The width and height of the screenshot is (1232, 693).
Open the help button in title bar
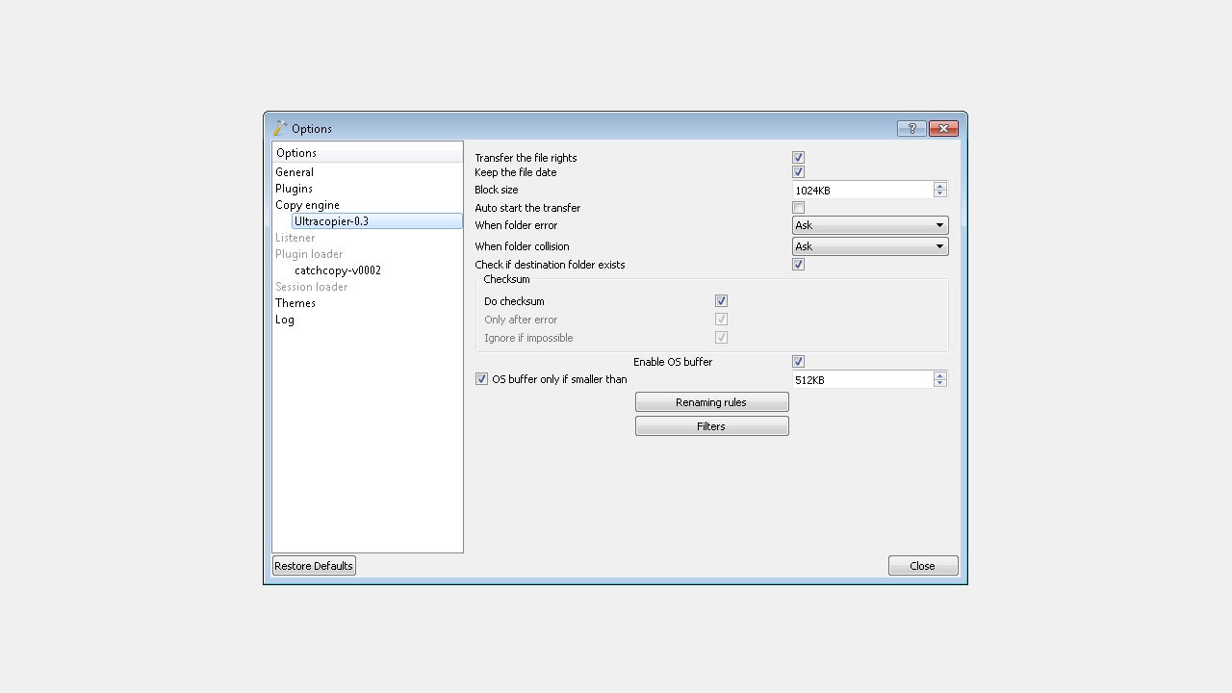(911, 128)
